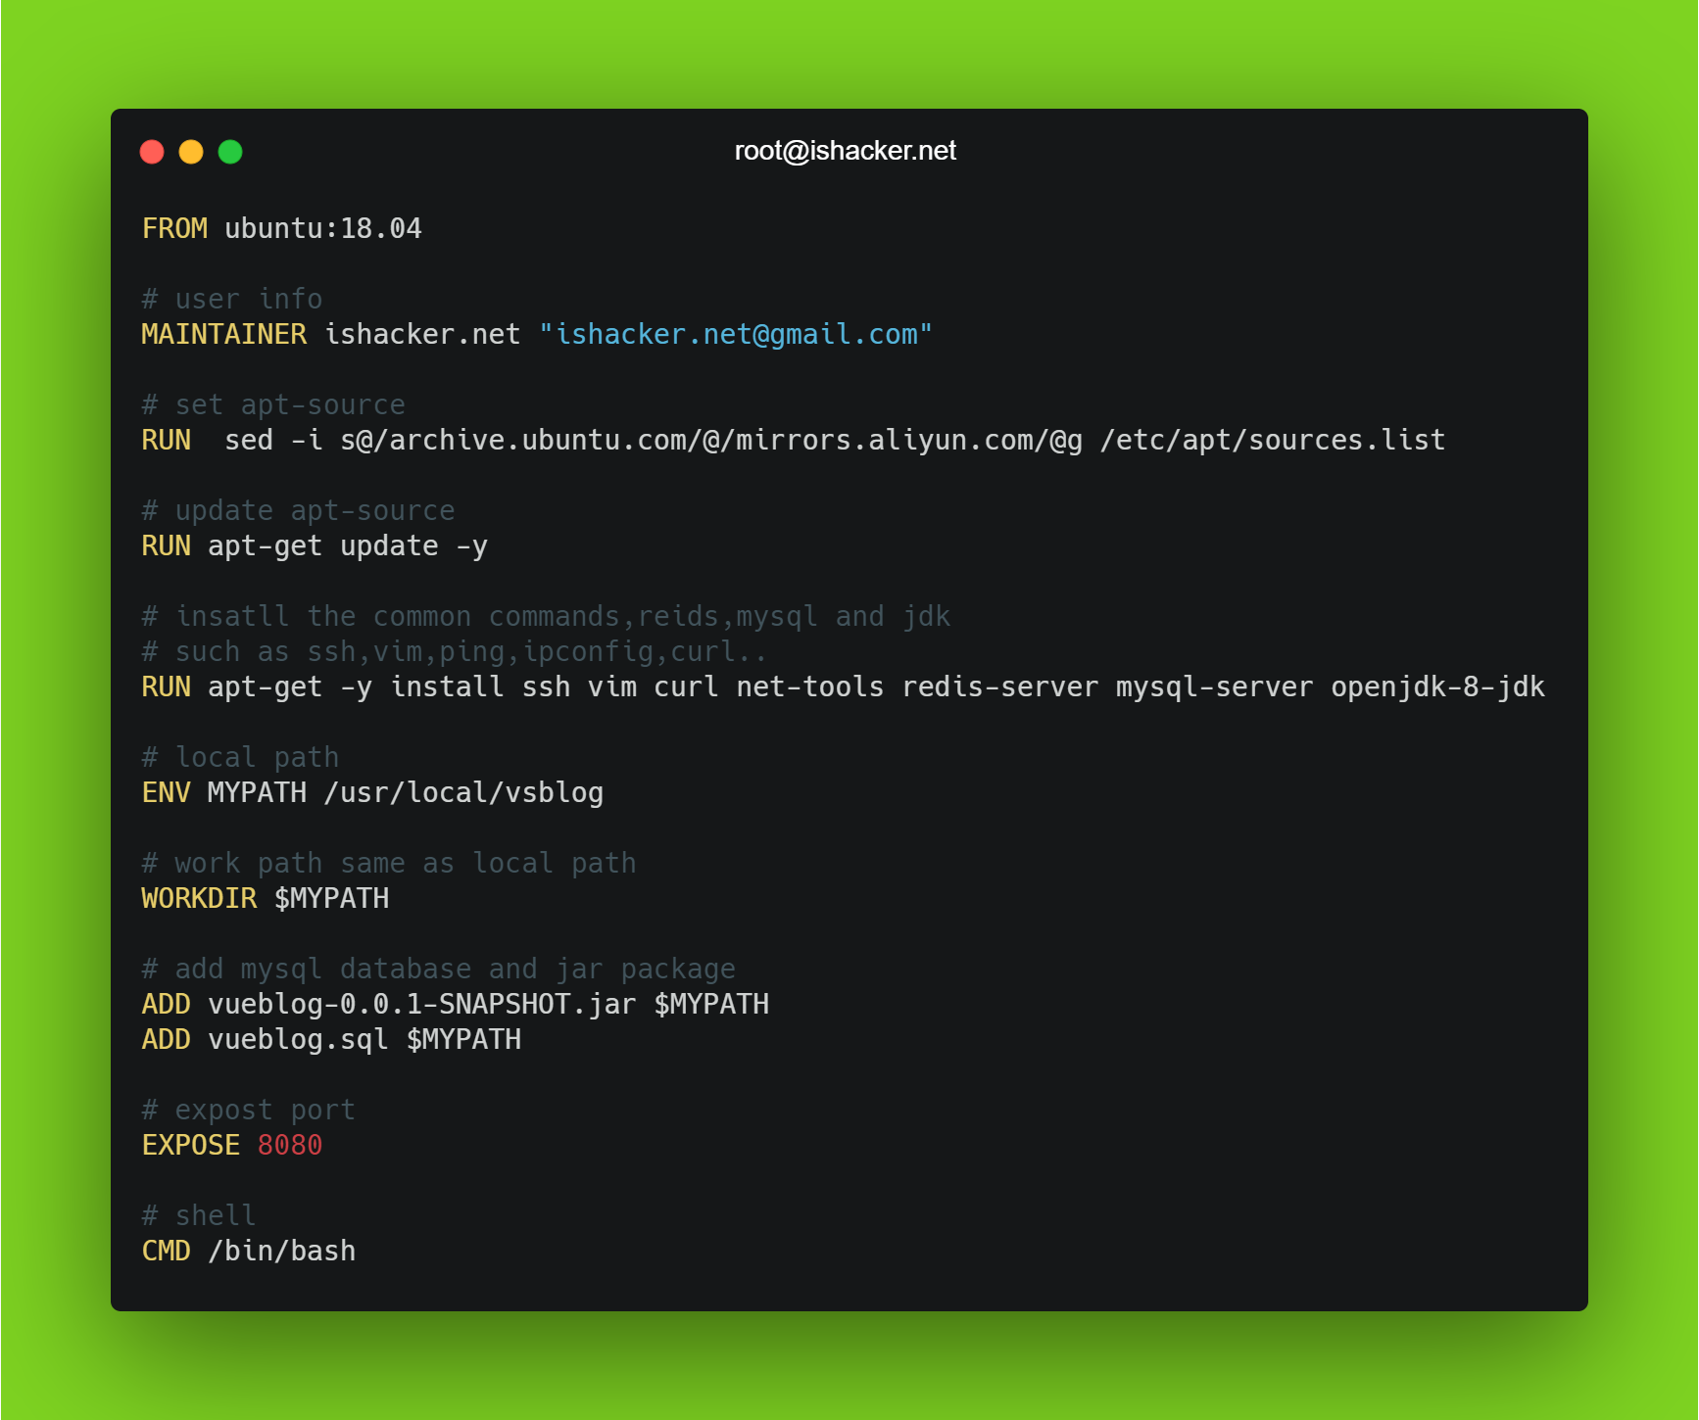Click the MAINTAINER keyword
This screenshot has width=1699, height=1420.
(x=223, y=334)
